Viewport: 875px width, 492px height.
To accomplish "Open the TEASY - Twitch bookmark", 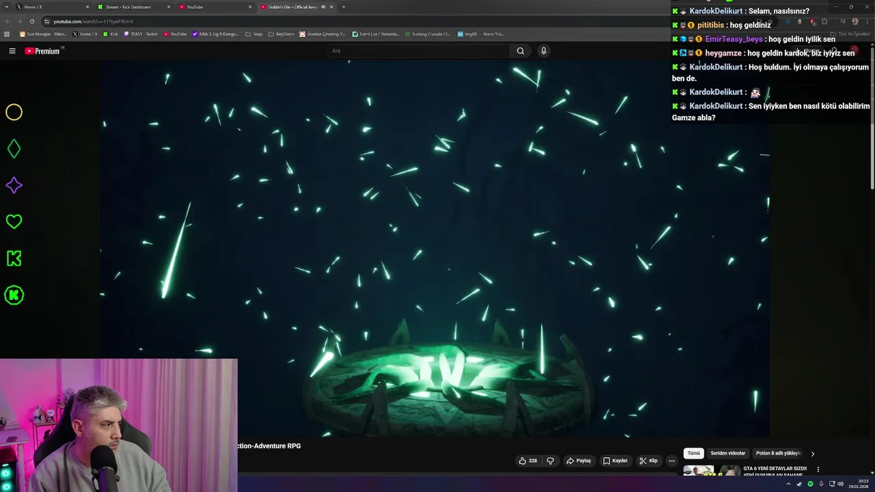I will coord(141,33).
